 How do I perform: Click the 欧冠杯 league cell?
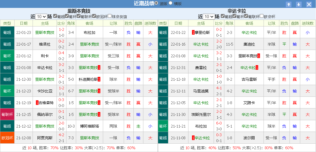click(7, 138)
